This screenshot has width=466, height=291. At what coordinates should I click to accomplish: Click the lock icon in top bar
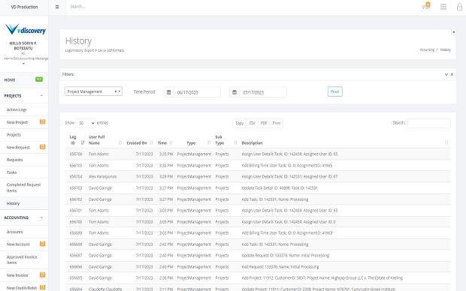tap(459, 7)
